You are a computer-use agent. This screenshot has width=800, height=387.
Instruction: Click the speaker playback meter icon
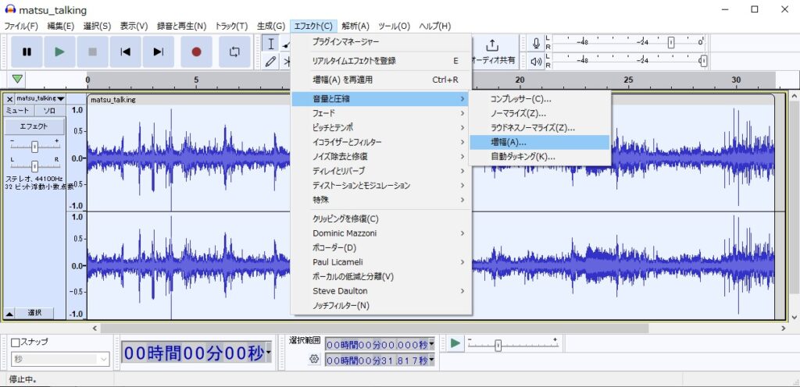point(536,61)
